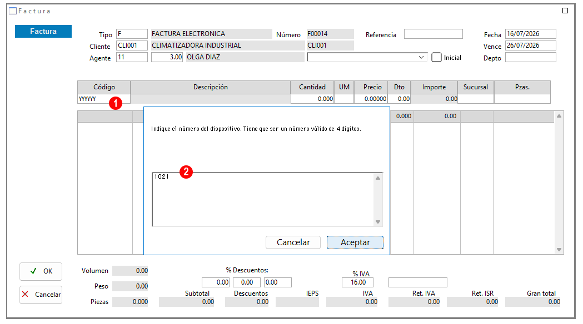
Task: Click the Depto input field
Action: point(531,57)
